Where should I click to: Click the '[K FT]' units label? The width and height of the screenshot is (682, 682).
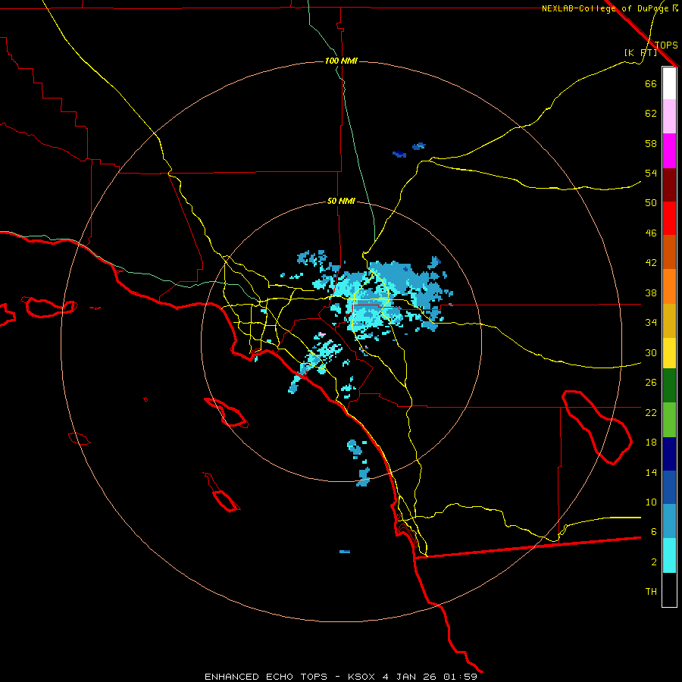coord(640,53)
